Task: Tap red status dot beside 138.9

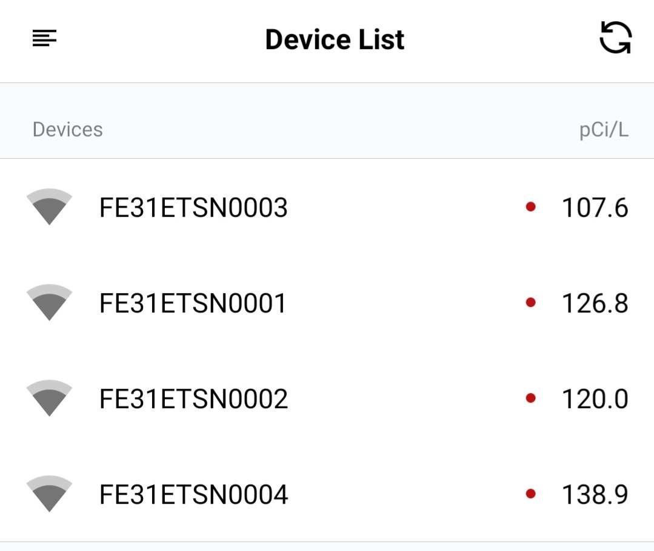Action: (530, 494)
